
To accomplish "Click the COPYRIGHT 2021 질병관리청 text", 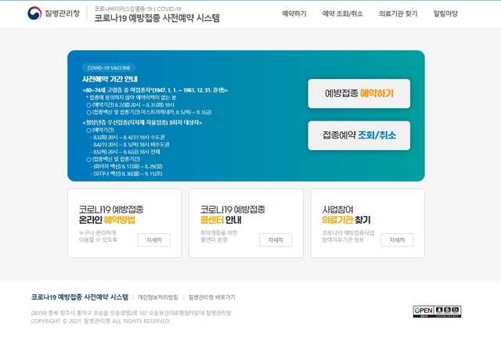I will (x=101, y=322).
